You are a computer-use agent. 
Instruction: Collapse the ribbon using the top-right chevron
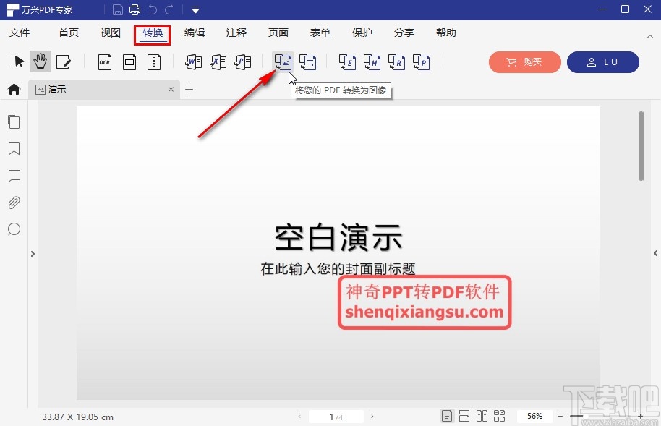649,35
